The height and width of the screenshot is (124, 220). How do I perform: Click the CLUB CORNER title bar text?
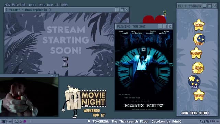click(x=189, y=6)
